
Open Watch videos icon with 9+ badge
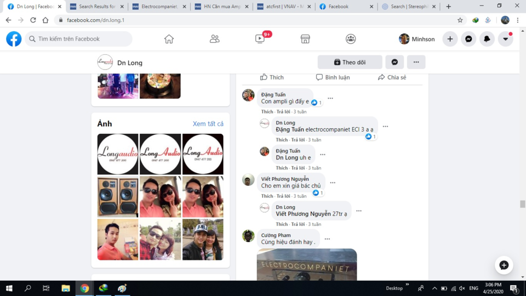[x=260, y=39]
